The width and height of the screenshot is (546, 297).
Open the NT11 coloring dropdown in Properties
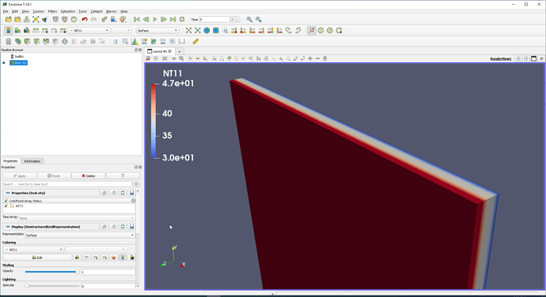pyautogui.click(x=33, y=250)
